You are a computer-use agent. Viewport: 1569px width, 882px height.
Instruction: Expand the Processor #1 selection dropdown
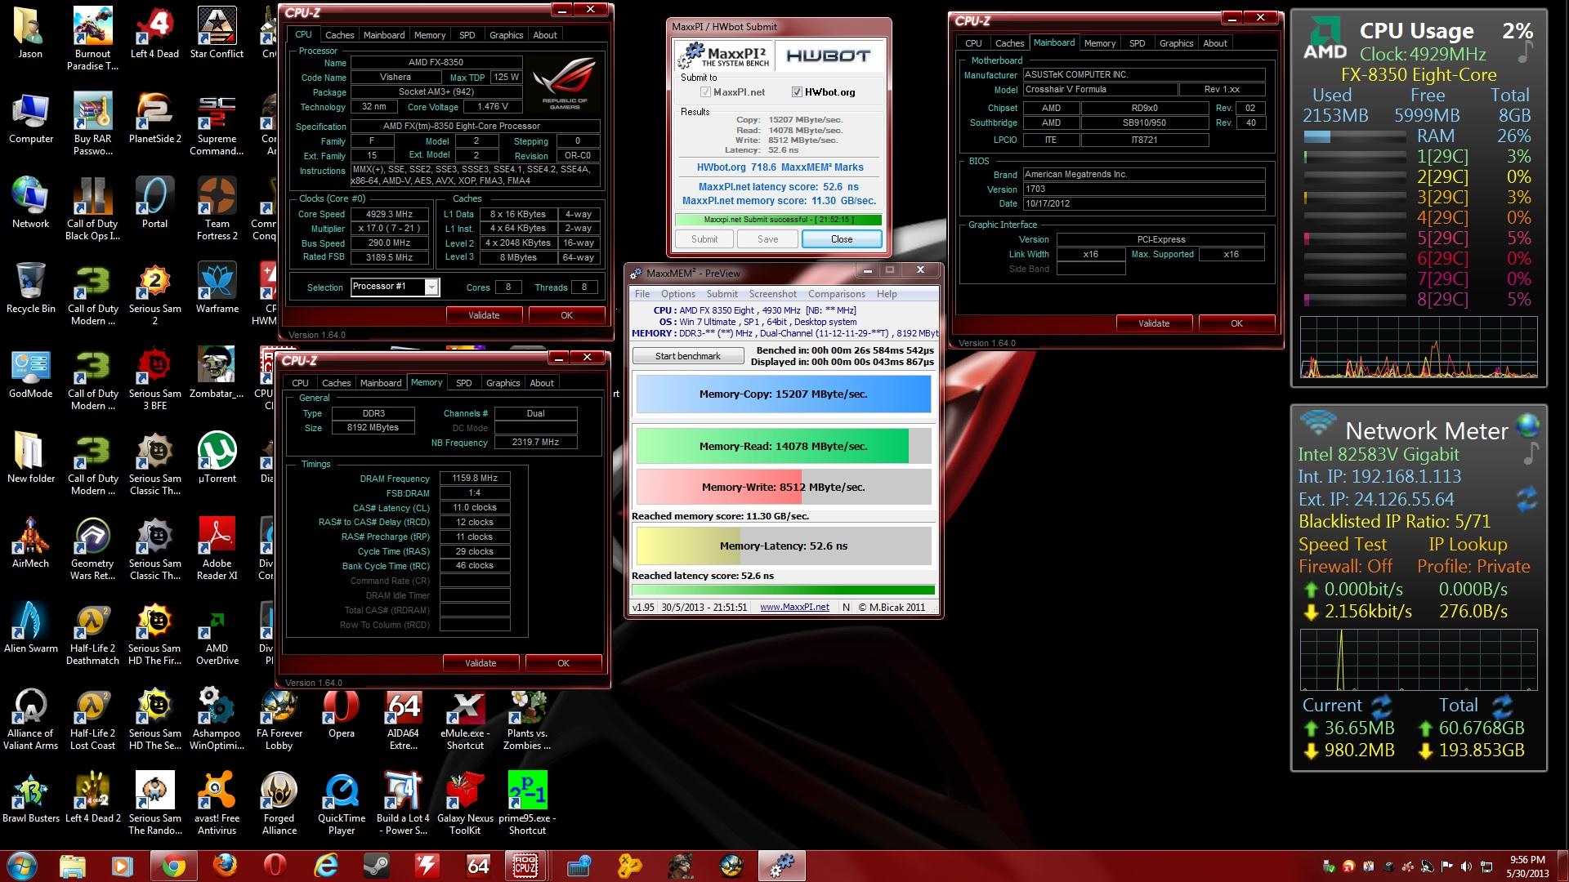(431, 287)
